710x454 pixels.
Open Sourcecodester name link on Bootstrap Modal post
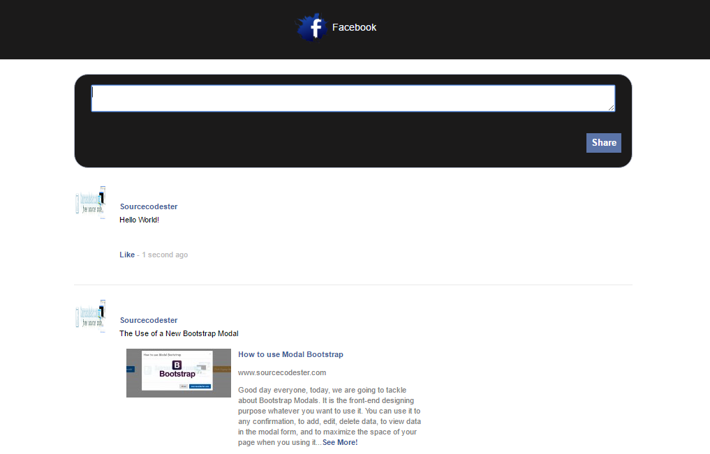click(149, 320)
